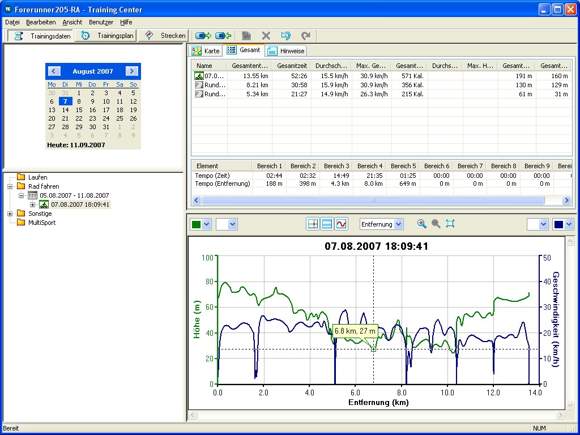Select August 7 in the calendar

66,101
